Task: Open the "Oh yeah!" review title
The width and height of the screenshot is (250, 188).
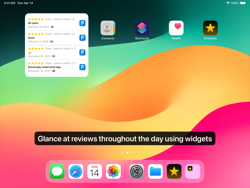Action: tap(33, 23)
